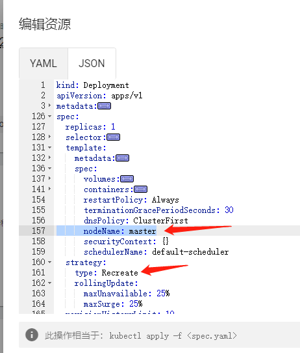Screen dimensions: 300x353
Task: Open the folded template metadata placeholder icon
Action: pyautogui.click(x=122, y=158)
